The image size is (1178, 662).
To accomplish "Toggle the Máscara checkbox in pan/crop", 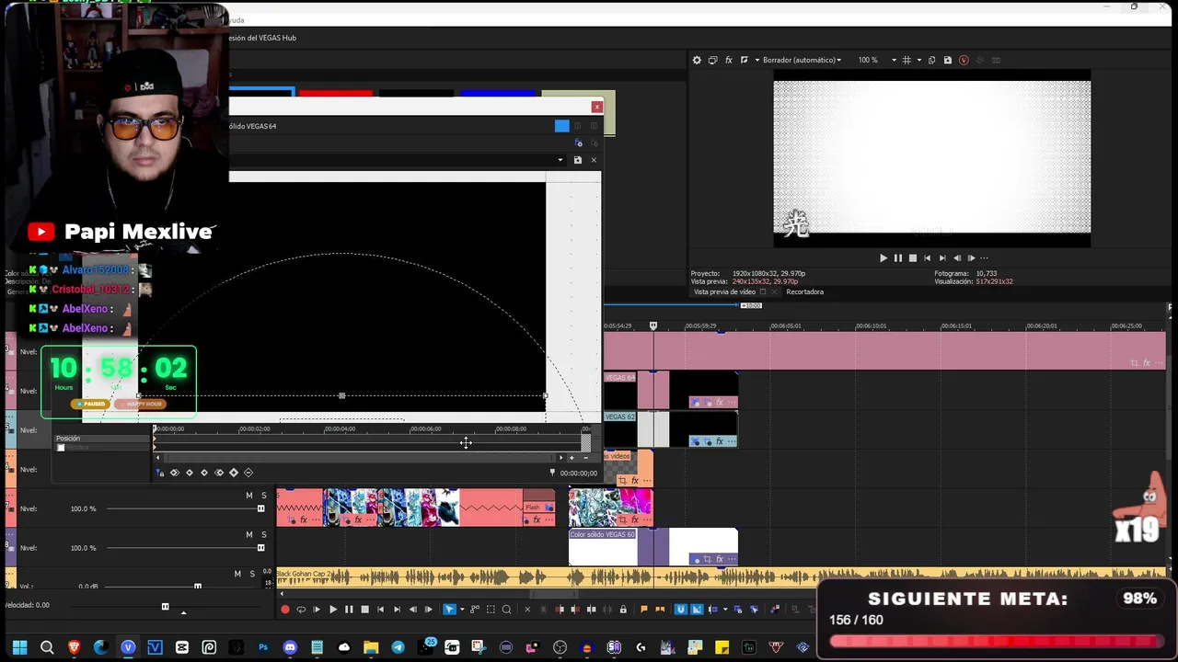I will pyautogui.click(x=61, y=448).
